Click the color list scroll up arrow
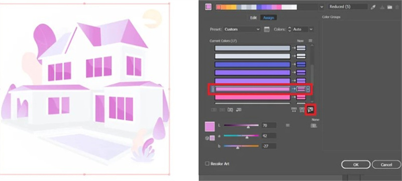Image resolution: width=402 pixels, height=181 pixels. coord(312,46)
